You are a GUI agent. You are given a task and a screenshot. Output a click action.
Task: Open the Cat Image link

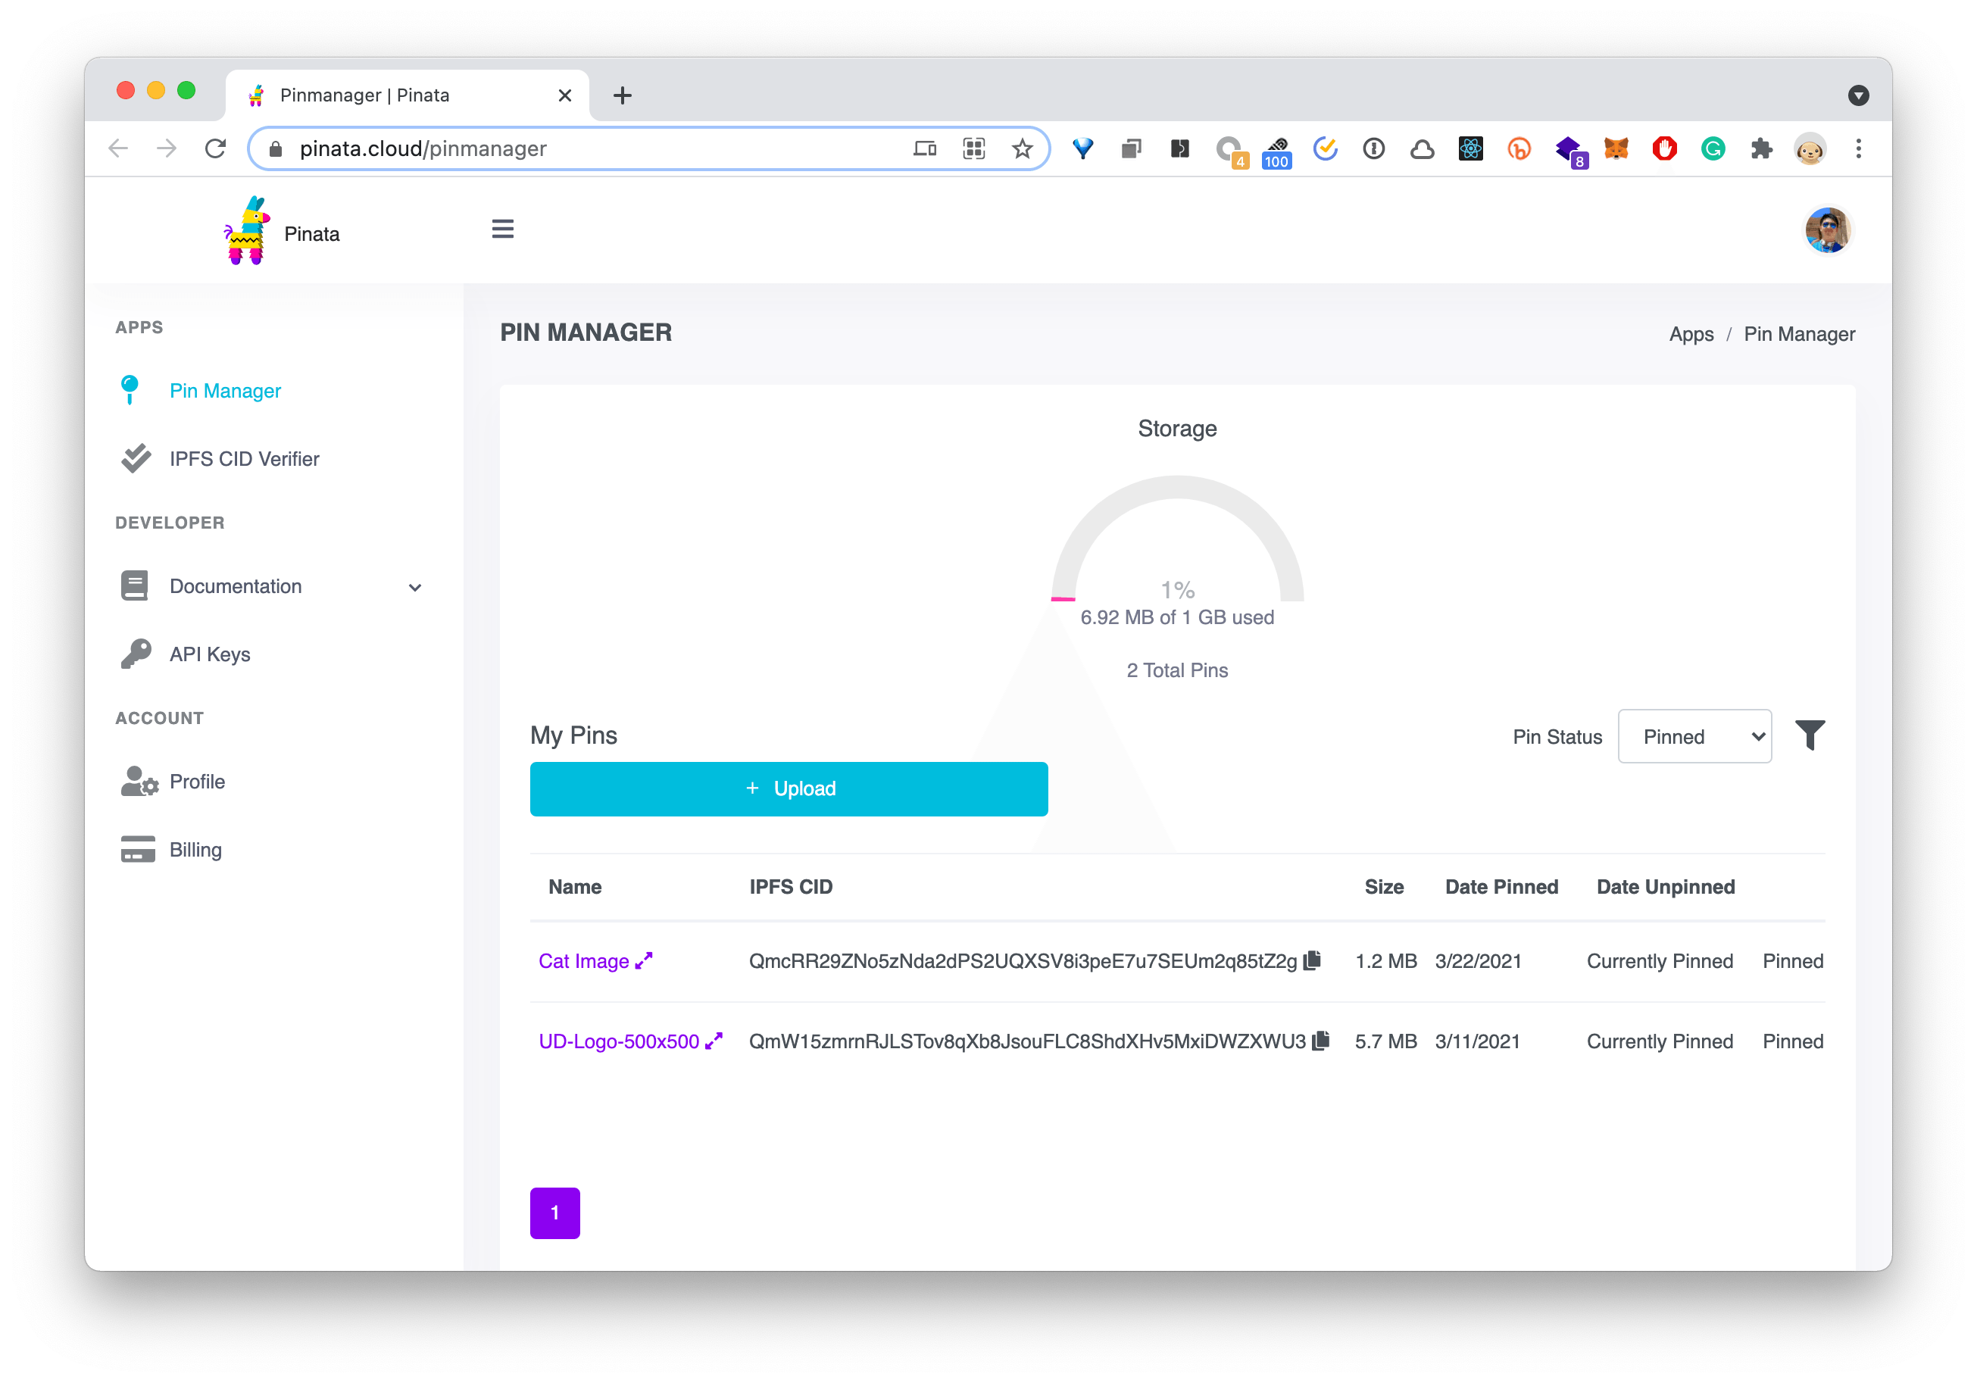pyautogui.click(x=584, y=961)
